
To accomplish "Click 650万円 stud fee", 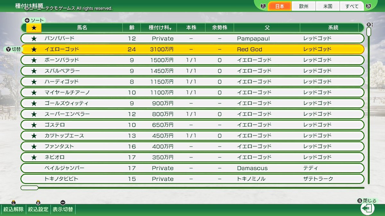I will [163, 125].
